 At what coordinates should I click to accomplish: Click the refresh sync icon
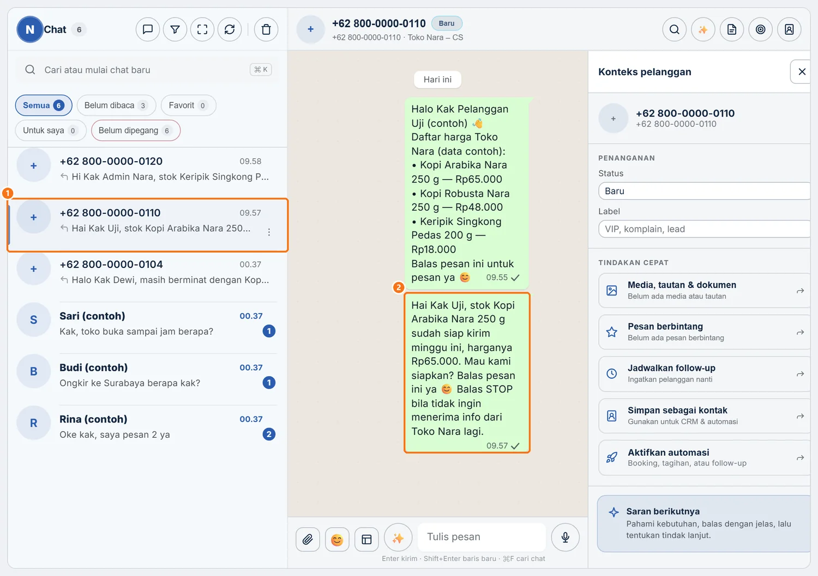[230, 29]
